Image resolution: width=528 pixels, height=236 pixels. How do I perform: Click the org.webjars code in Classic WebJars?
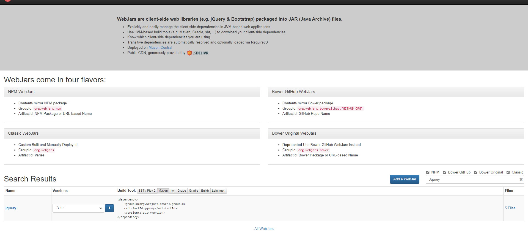[x=44, y=150]
